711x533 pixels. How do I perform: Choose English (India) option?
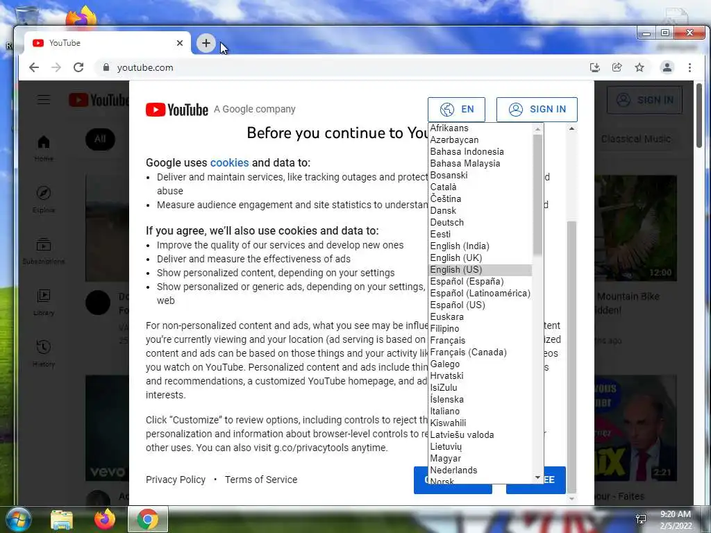click(x=480, y=246)
